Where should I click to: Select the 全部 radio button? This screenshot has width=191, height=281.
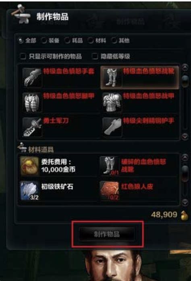tap(21, 41)
